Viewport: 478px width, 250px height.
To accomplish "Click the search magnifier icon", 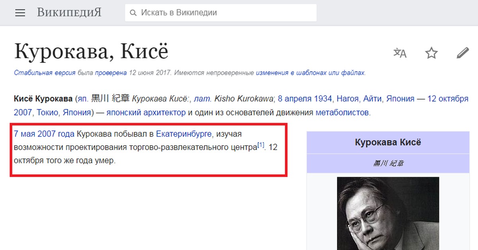I will (133, 13).
